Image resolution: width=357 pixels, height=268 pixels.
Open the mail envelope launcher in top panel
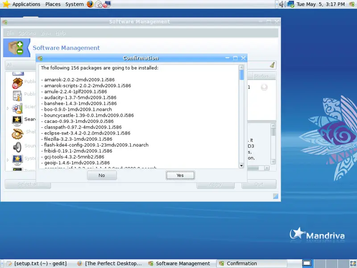click(99, 4)
